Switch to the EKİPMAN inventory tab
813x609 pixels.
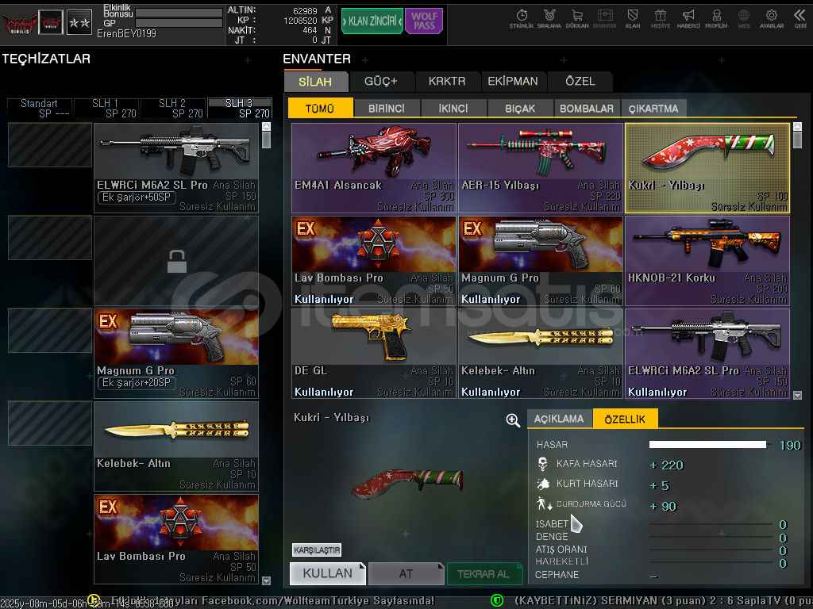(513, 82)
